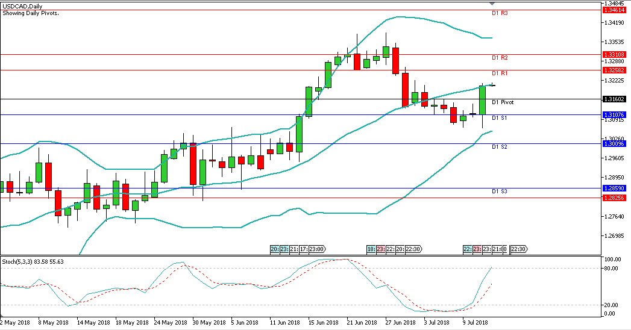
Task: Select the D1 R3 pivot label
Action: (x=501, y=13)
